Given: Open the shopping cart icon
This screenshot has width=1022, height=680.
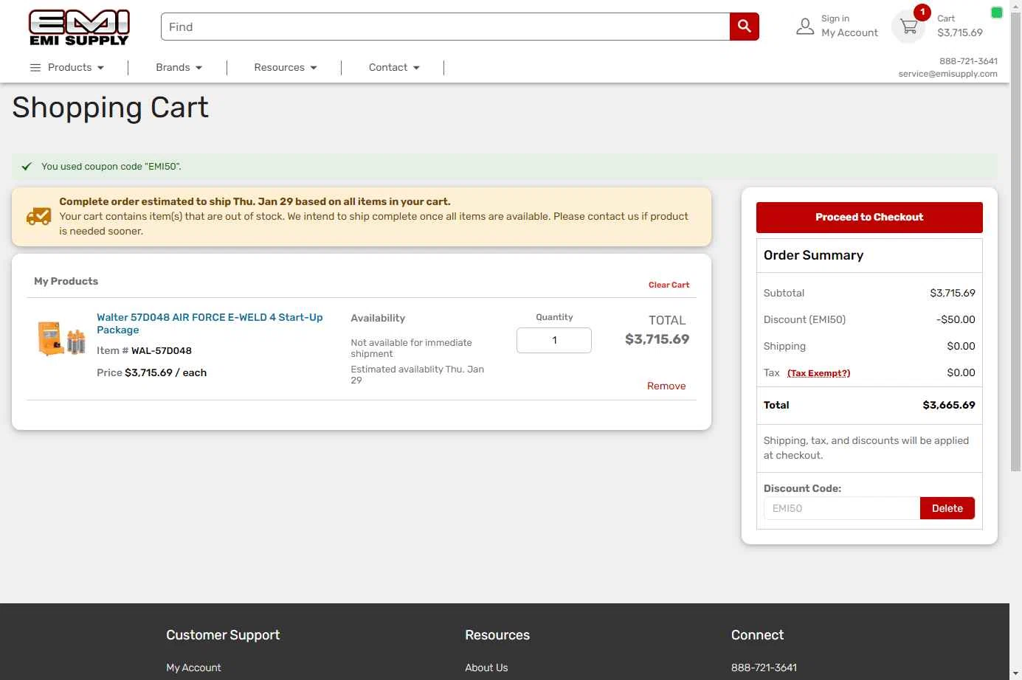Looking at the screenshot, I should 909,27.
